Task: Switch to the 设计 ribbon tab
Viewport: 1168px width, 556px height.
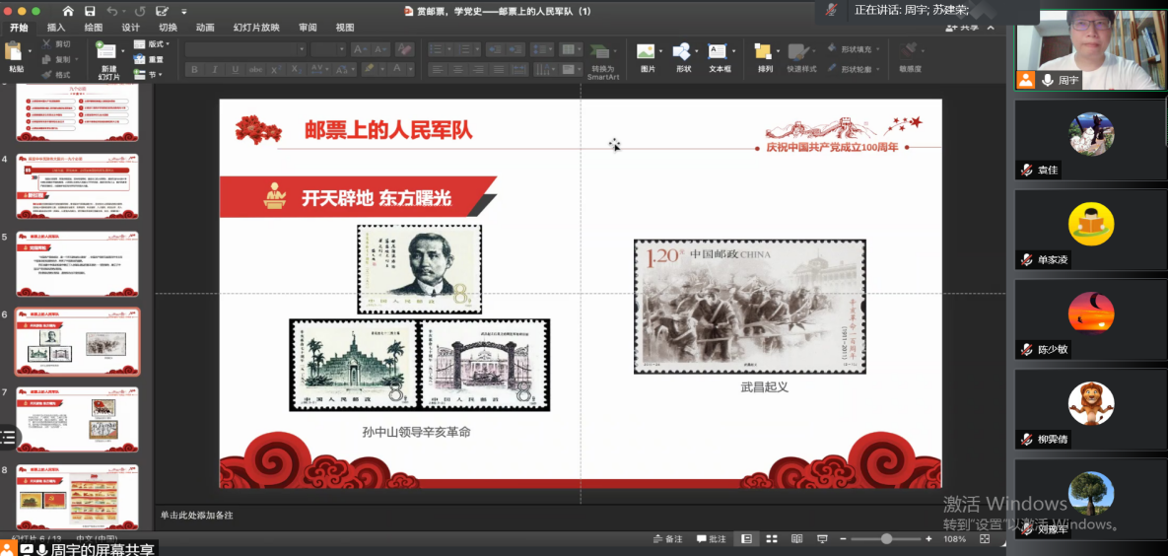Action: pos(130,28)
